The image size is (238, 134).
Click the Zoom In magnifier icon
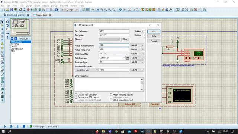pos(102,10)
